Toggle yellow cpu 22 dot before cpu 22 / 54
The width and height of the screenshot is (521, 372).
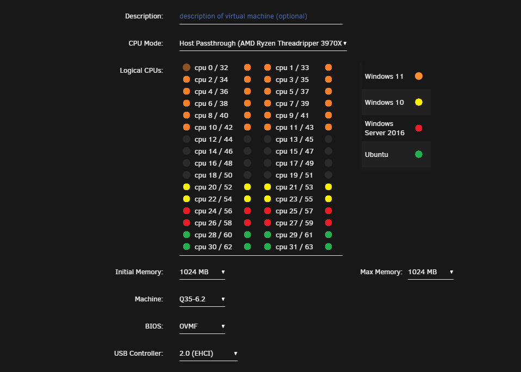click(x=187, y=199)
